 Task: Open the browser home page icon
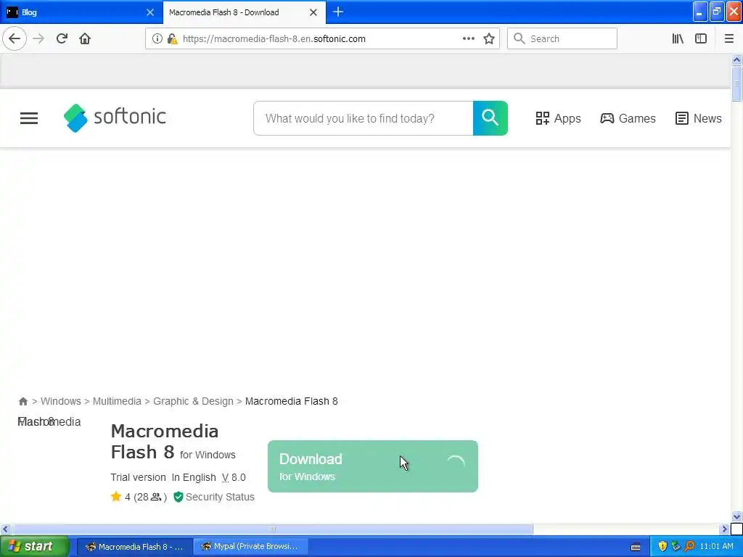pyautogui.click(x=85, y=38)
